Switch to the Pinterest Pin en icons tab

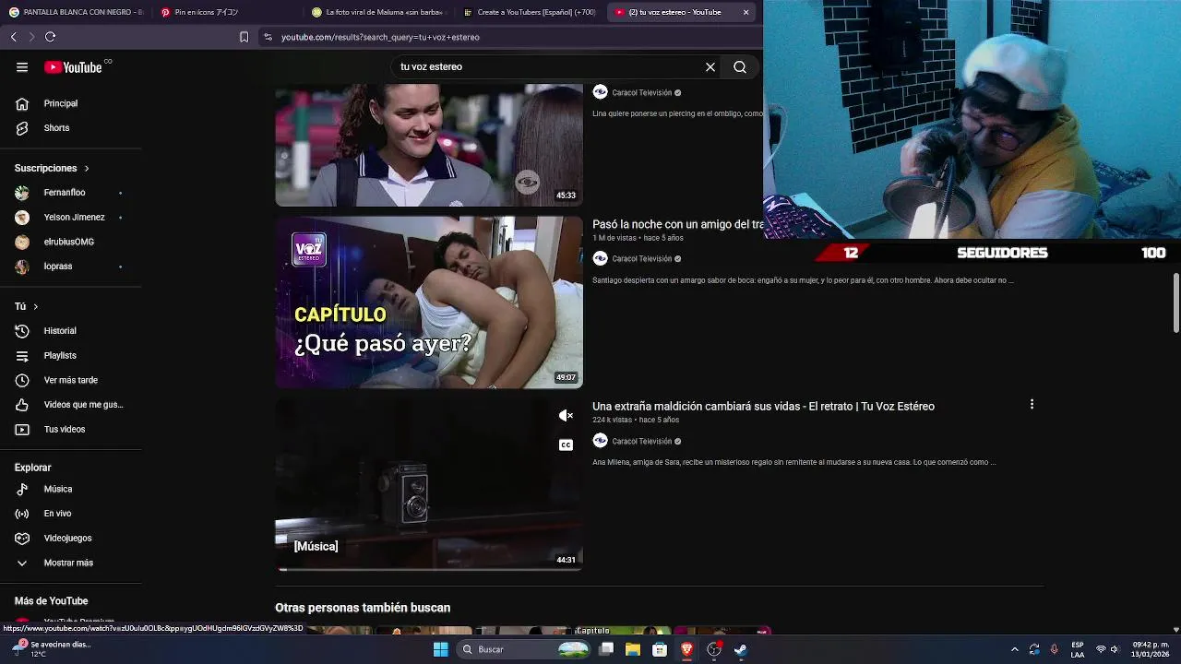[226, 12]
